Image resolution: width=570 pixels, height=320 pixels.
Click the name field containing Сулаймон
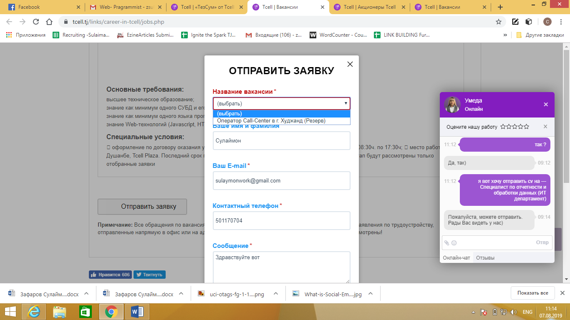[x=282, y=141]
